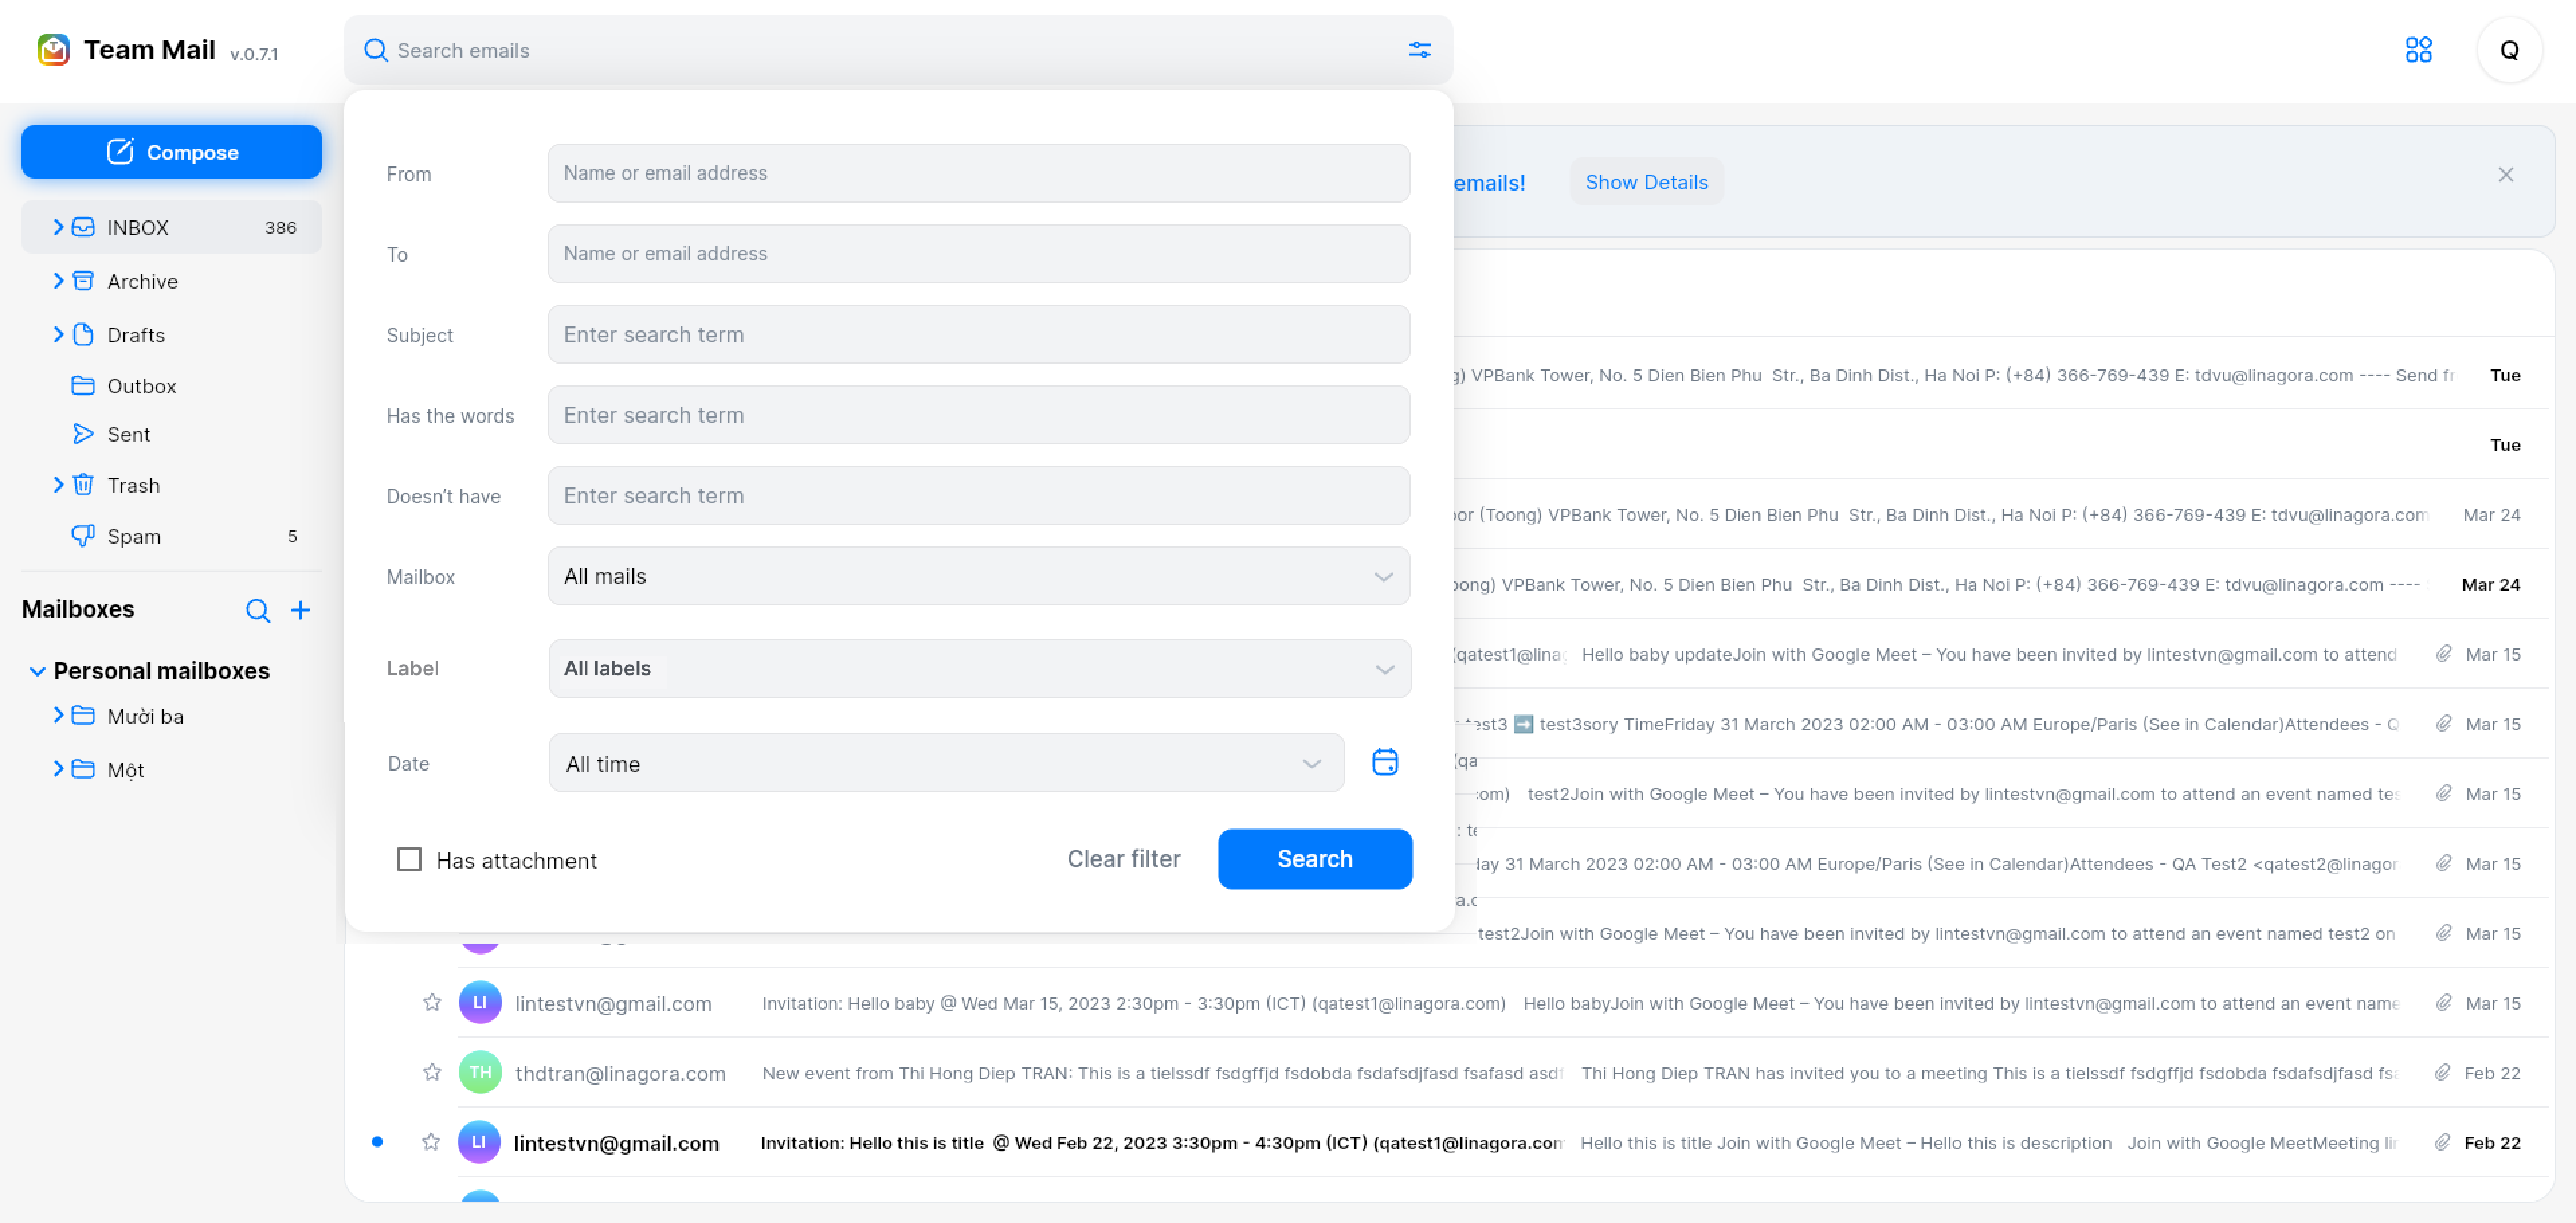Viewport: 2576px width, 1223px height.
Task: Click the Subject search term field
Action: (978, 335)
